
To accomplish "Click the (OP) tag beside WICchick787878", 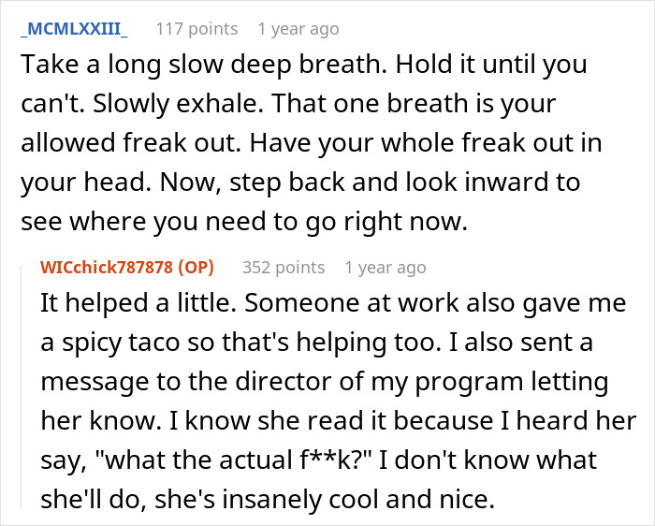I will 196,267.
